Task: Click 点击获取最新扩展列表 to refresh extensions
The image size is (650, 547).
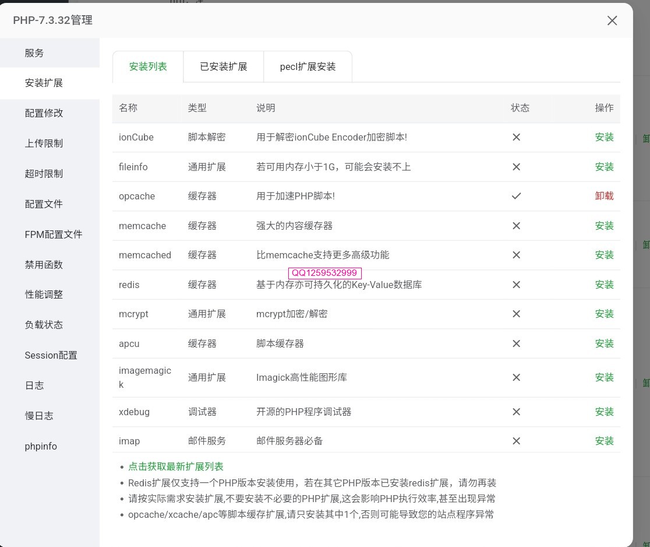Action: pyautogui.click(x=176, y=467)
